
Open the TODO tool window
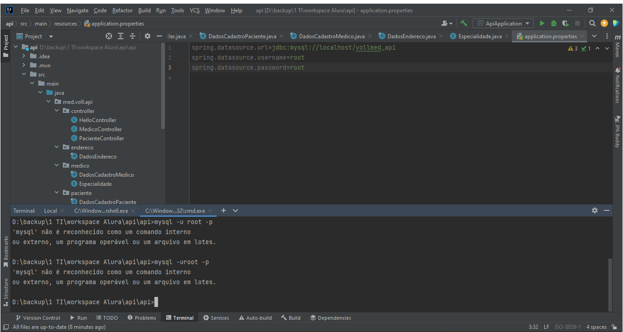tap(107, 317)
